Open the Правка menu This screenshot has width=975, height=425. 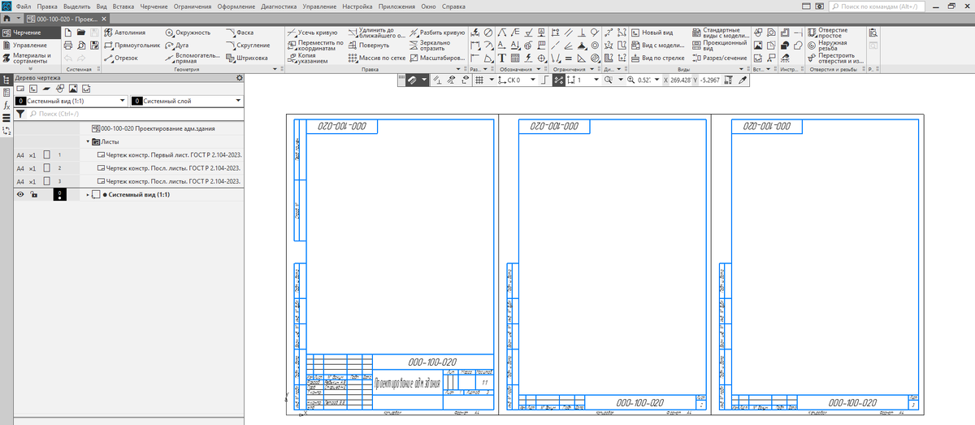click(47, 7)
